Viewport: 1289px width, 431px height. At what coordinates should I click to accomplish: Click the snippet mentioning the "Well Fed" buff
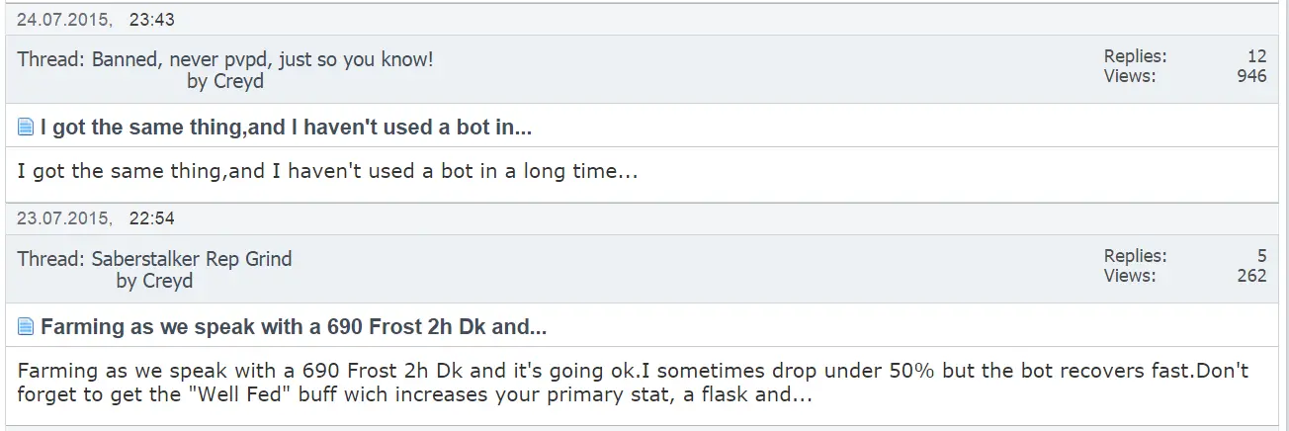[633, 383]
